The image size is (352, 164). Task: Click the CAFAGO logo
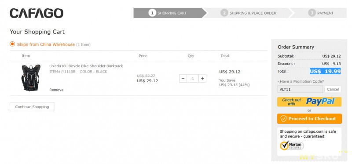coord(37,13)
